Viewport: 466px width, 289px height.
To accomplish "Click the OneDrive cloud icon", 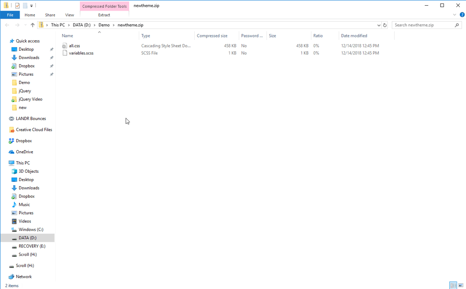I will (11, 152).
